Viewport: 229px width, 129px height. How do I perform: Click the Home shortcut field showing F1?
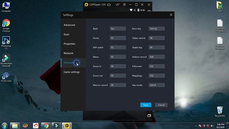point(118,38)
